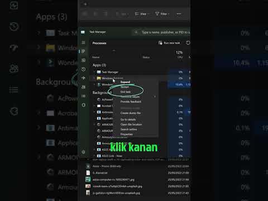Image resolution: width=268 pixels, height=201 pixels.
Task: Open Task Manager hamburger navigation menu
Action: 83,43
